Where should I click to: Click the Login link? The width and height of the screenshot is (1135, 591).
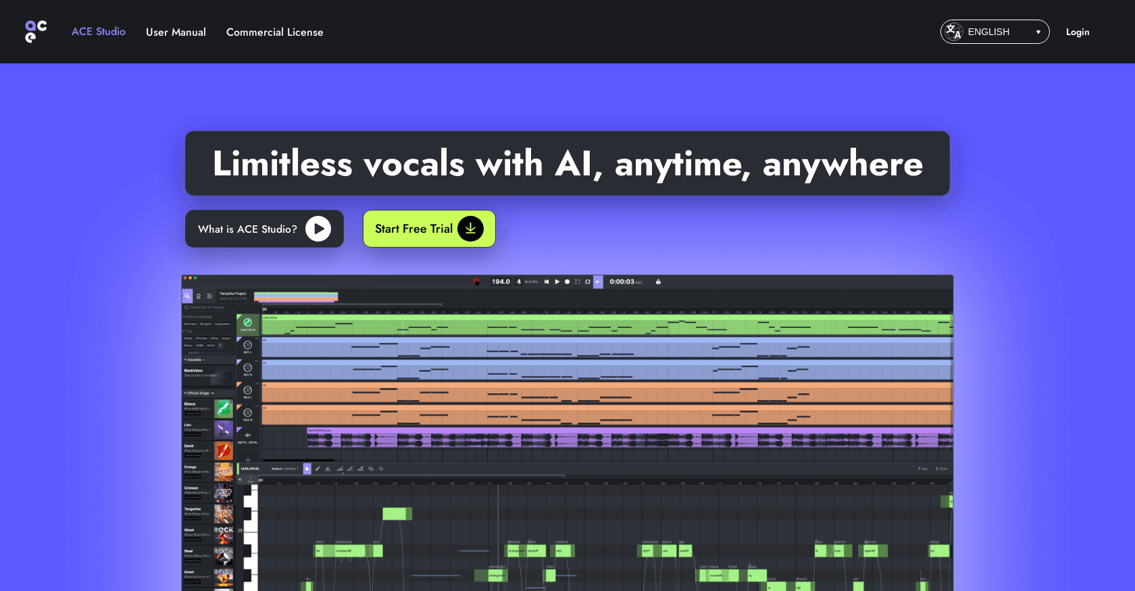pyautogui.click(x=1077, y=32)
